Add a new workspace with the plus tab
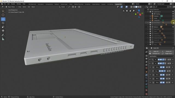The height and width of the screenshot is (98, 175). [x=124, y=4]
